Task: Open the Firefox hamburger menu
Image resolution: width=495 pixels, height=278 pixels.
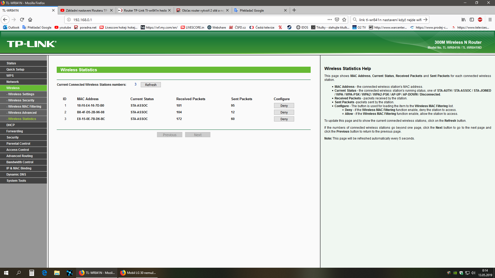Action: [x=490, y=20]
